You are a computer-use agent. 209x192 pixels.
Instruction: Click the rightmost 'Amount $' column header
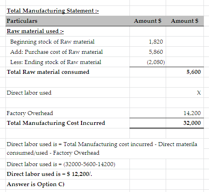click(x=185, y=21)
